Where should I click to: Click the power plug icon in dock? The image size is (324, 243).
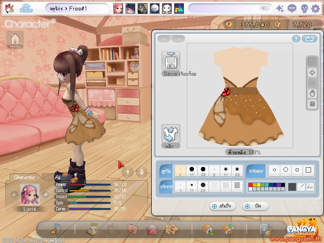[x=266, y=229]
